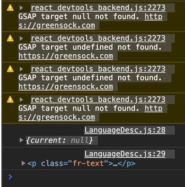Click the warning icon of the last GSAP null warning
The image size is (185, 187).
(x=10, y=100)
